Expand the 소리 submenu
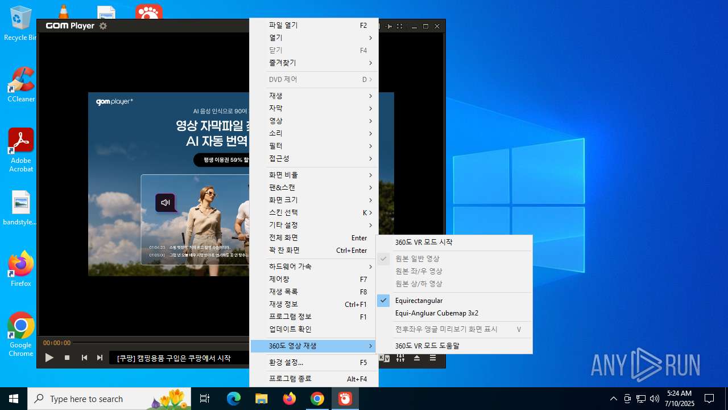The image size is (728, 410). click(313, 133)
